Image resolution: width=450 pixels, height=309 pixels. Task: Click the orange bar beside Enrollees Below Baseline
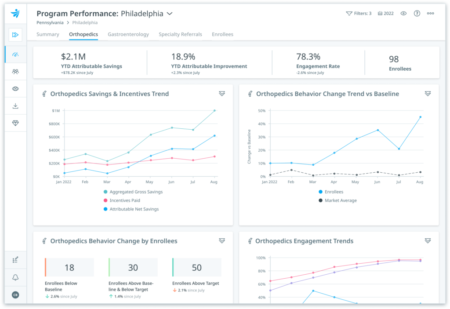point(45,267)
